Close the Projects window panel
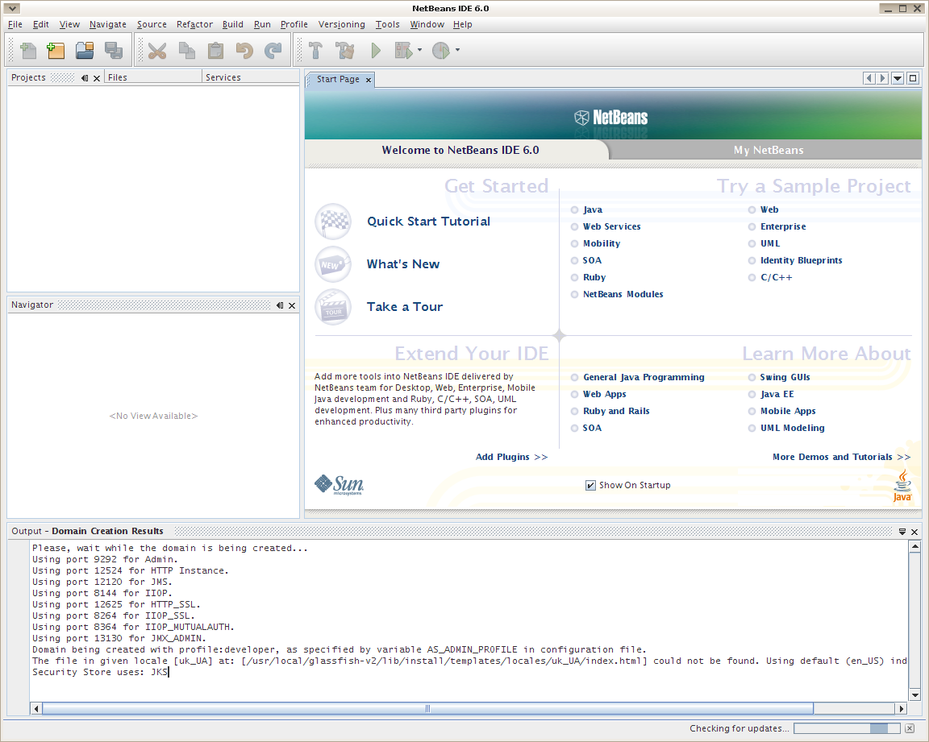Viewport: 929px width, 742px height. point(97,78)
